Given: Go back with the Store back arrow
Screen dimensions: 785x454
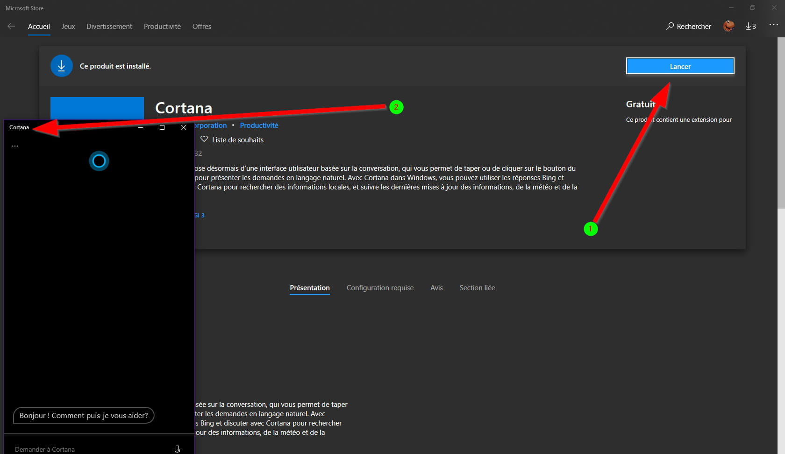Looking at the screenshot, I should pos(11,26).
